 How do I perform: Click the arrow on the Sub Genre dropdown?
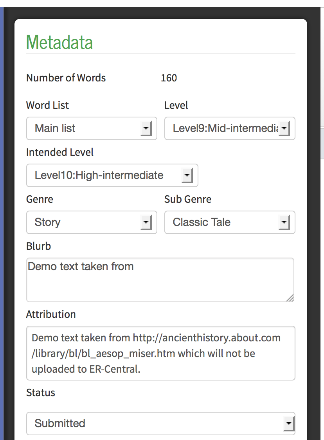coord(284,222)
